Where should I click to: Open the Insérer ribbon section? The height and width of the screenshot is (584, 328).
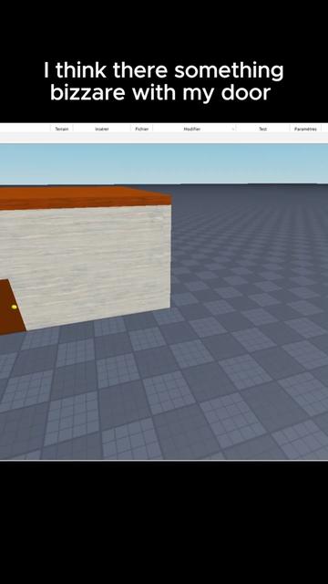click(x=101, y=129)
